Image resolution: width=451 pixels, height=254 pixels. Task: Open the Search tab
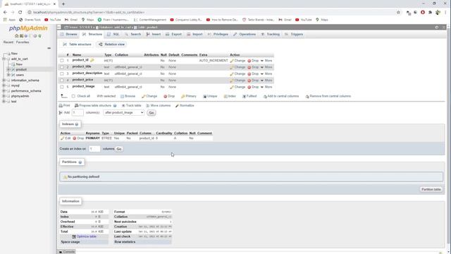[133, 35]
